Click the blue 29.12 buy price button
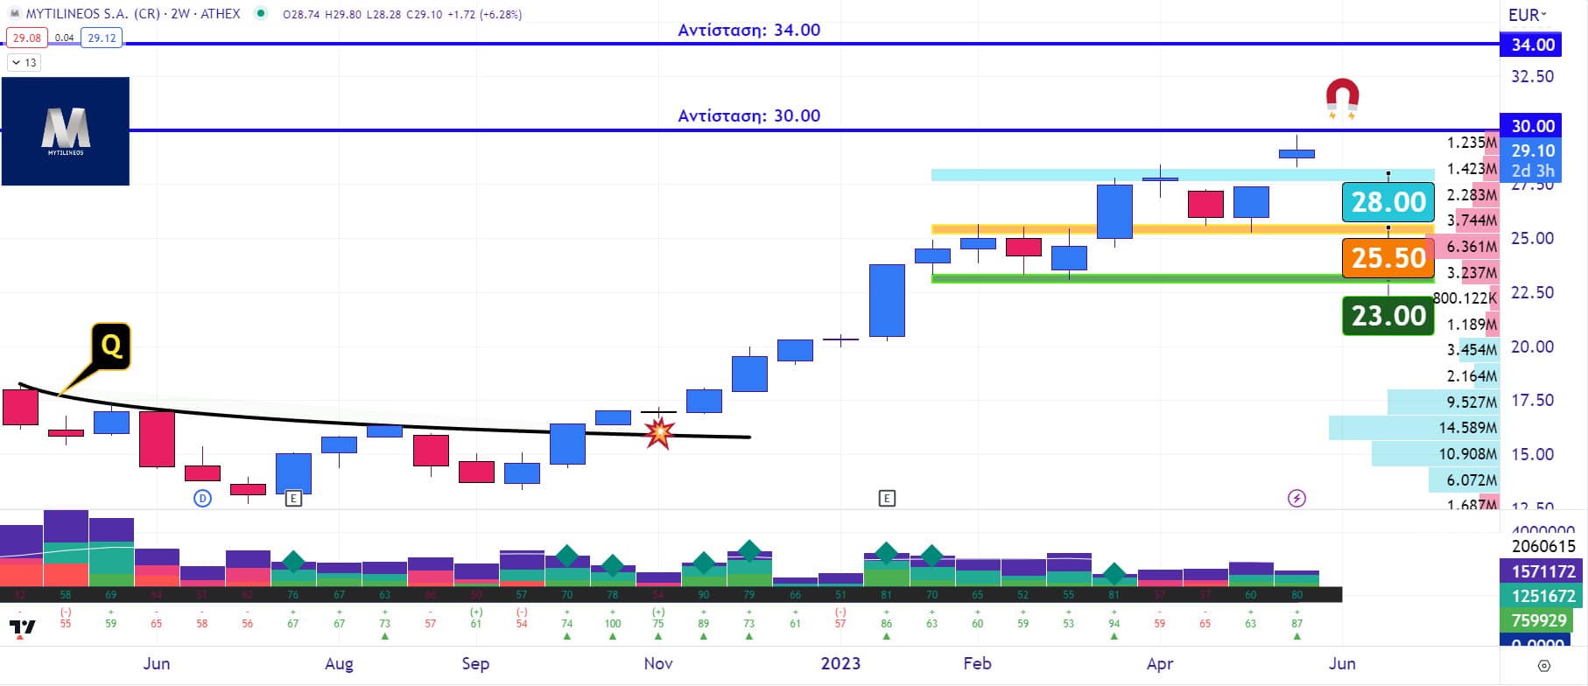The width and height of the screenshot is (1588, 686). tap(102, 38)
